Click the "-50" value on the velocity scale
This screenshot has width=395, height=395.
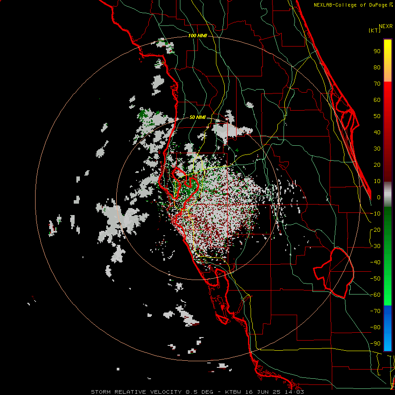tap(375, 279)
